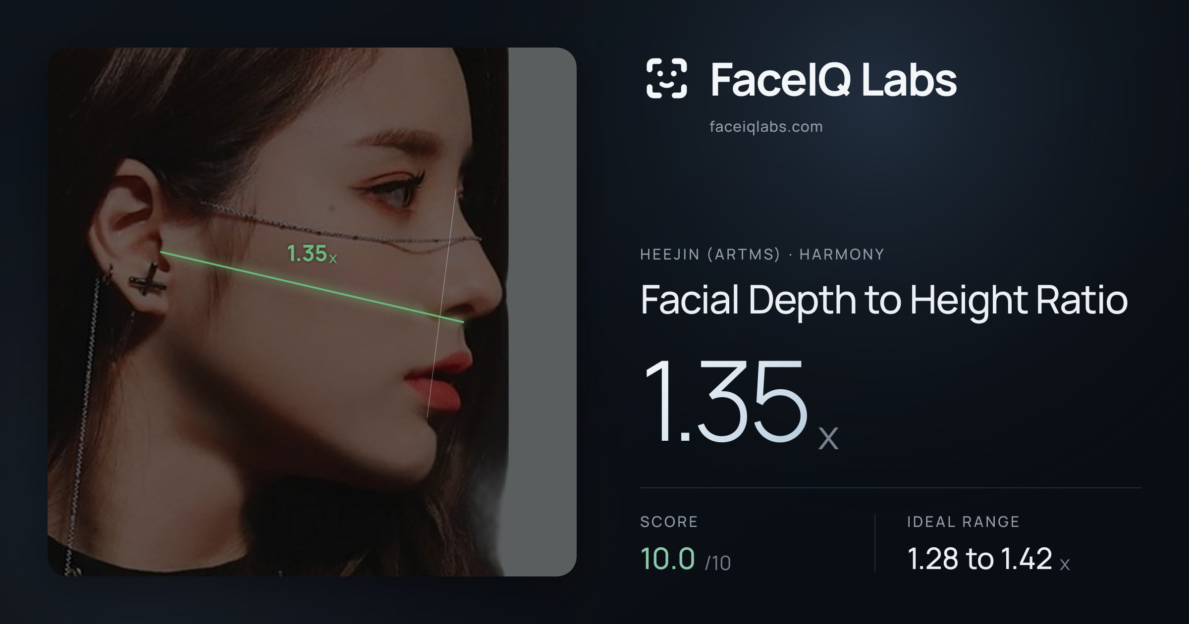Click the 1.28 to 1.42 x range value

pyautogui.click(x=988, y=559)
